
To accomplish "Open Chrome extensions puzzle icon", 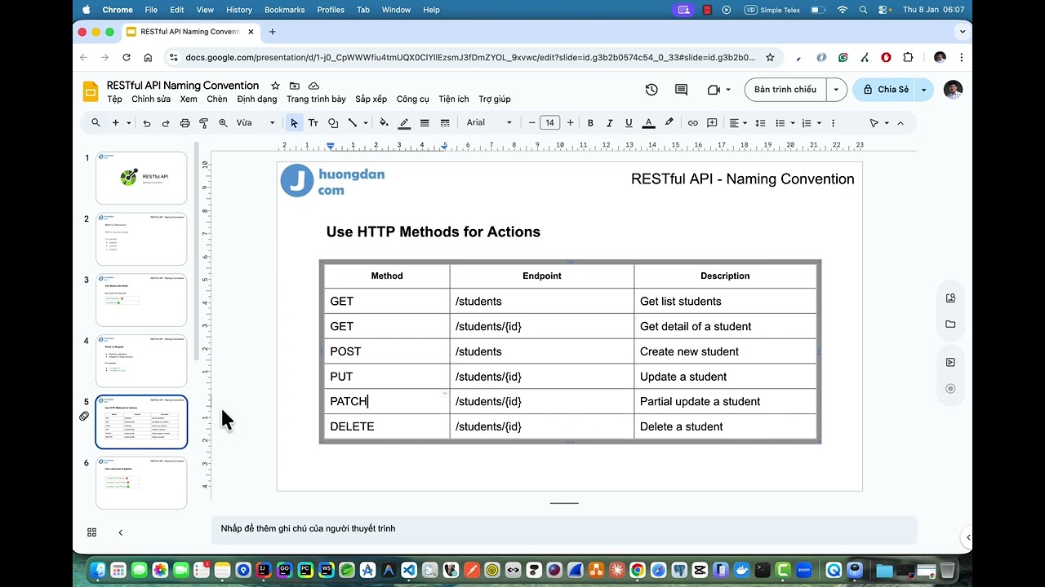I will [x=908, y=57].
